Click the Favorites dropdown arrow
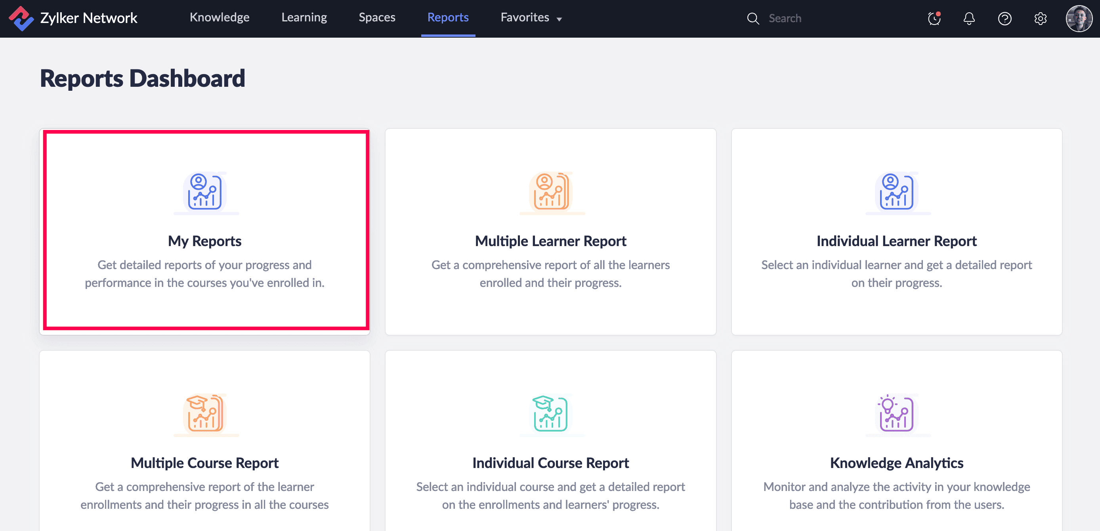 (x=559, y=19)
